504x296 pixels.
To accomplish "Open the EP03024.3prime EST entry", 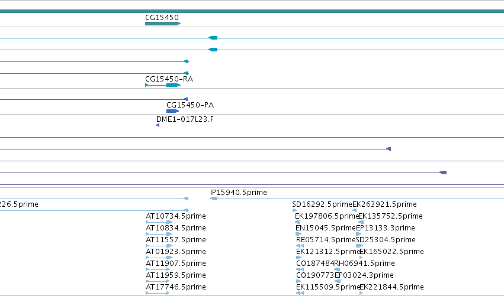I will click(x=364, y=275).
